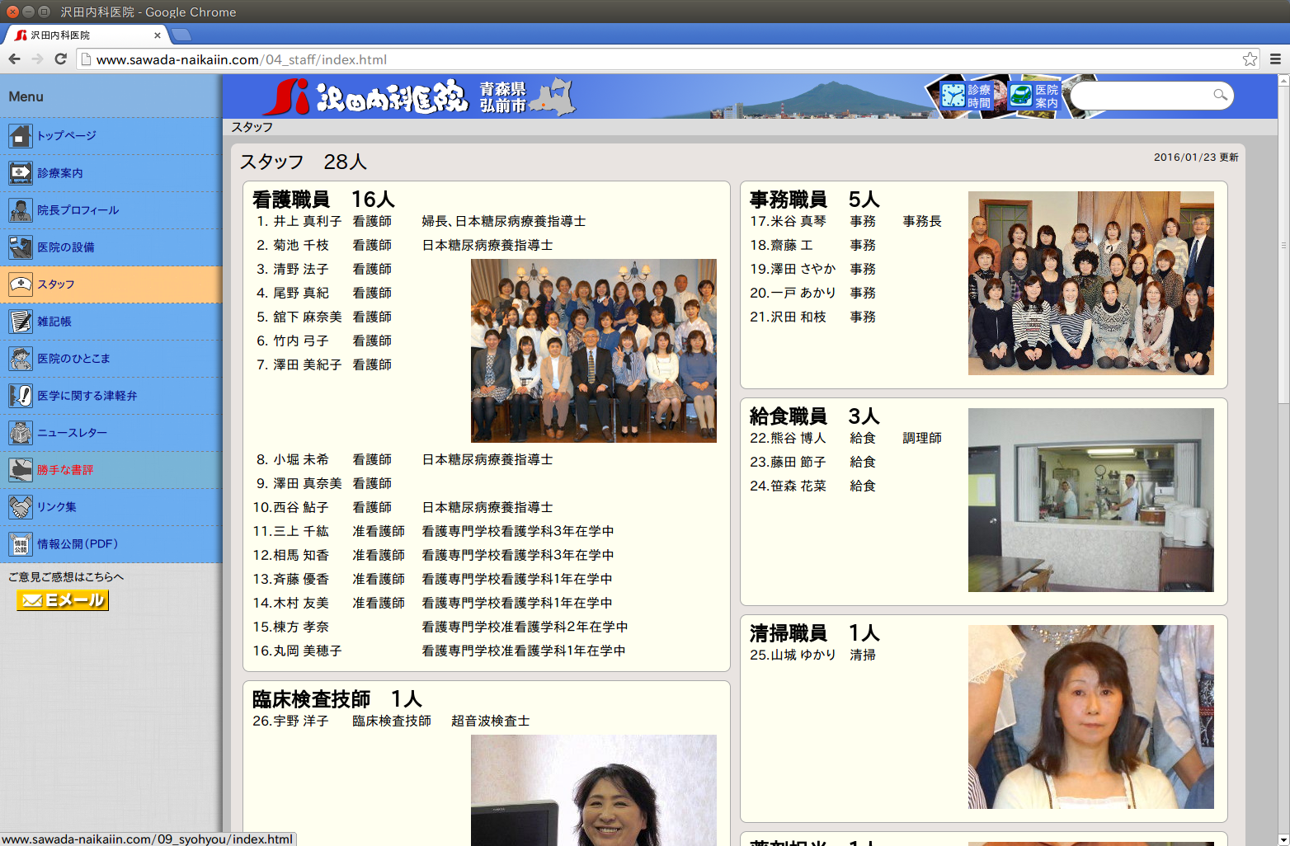This screenshot has height=846, width=1290.
Task: Open the トップページ link
Action: [67, 136]
